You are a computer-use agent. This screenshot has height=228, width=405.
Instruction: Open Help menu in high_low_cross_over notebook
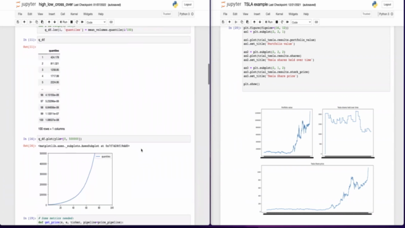101,14
